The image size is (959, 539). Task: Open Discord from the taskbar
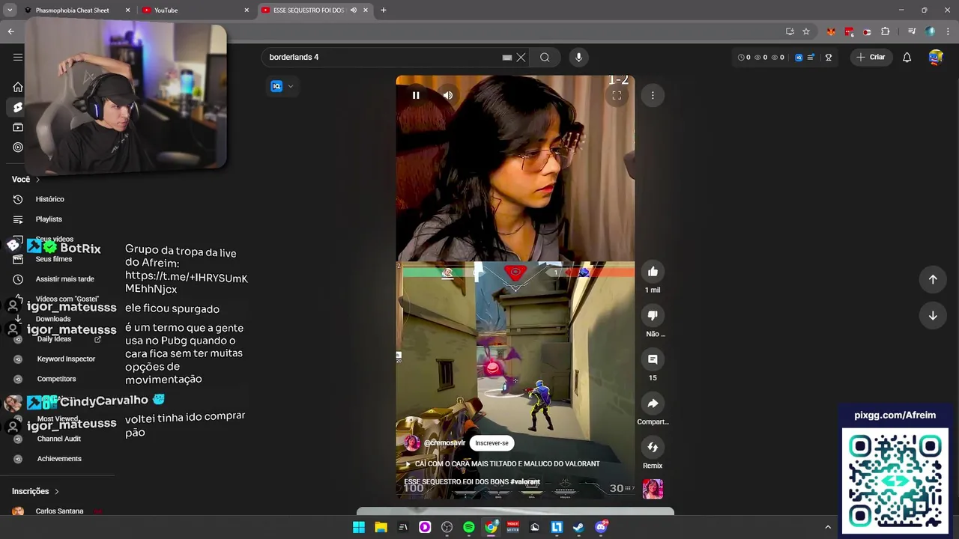[601, 527]
